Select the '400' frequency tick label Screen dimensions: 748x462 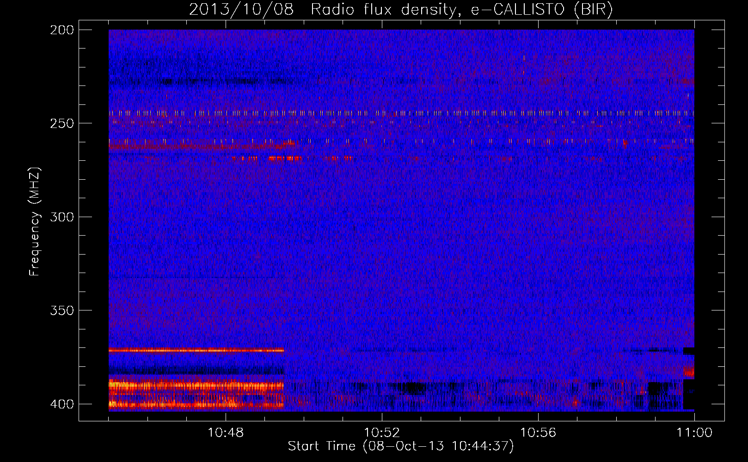[x=62, y=404]
